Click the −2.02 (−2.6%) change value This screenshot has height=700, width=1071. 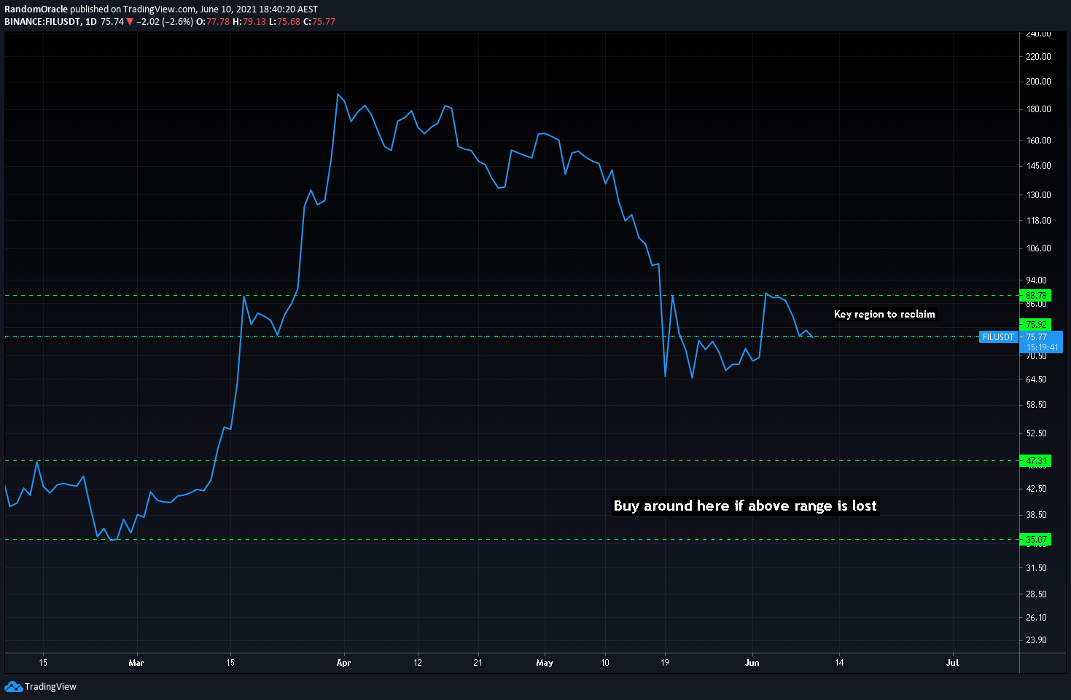(165, 22)
